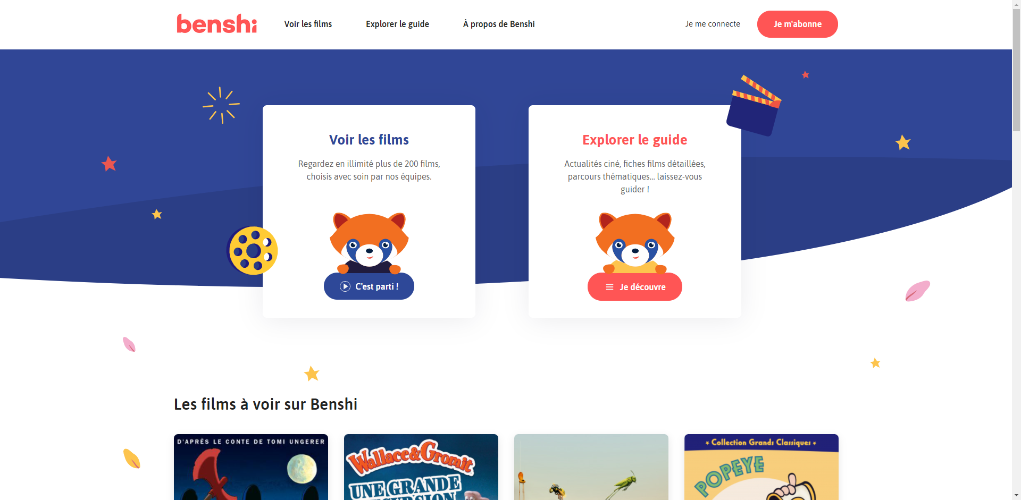
Task: Open À propos de Benshi menu item
Action: pyautogui.click(x=499, y=24)
